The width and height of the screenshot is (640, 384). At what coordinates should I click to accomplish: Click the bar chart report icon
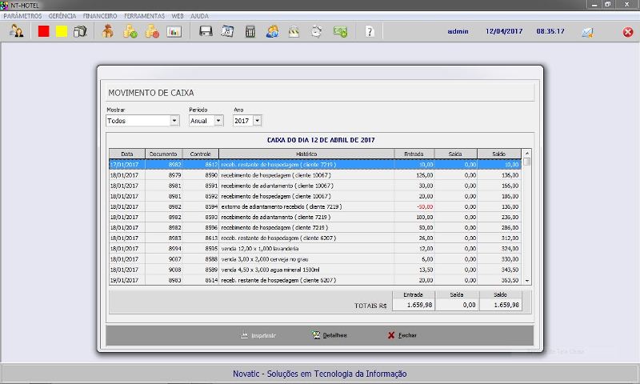(174, 32)
